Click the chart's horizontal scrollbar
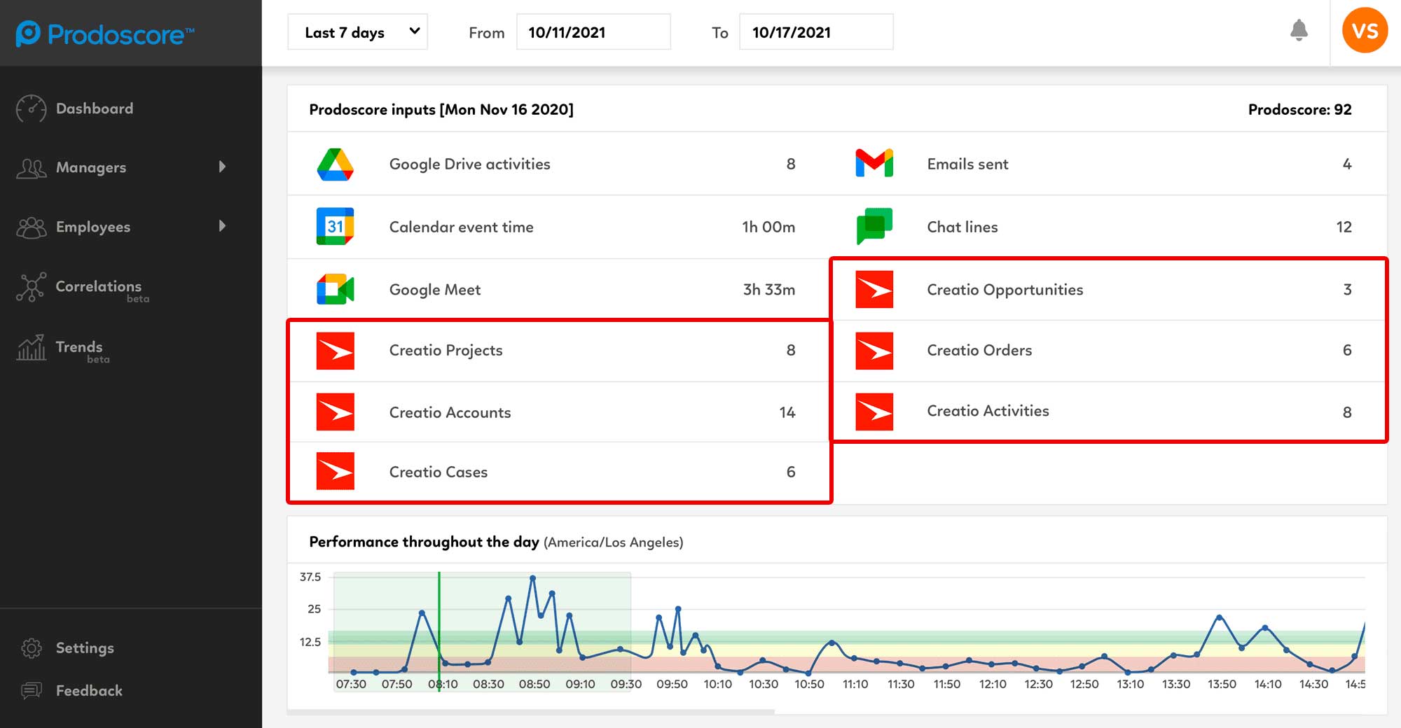This screenshot has width=1401, height=728. 531,712
